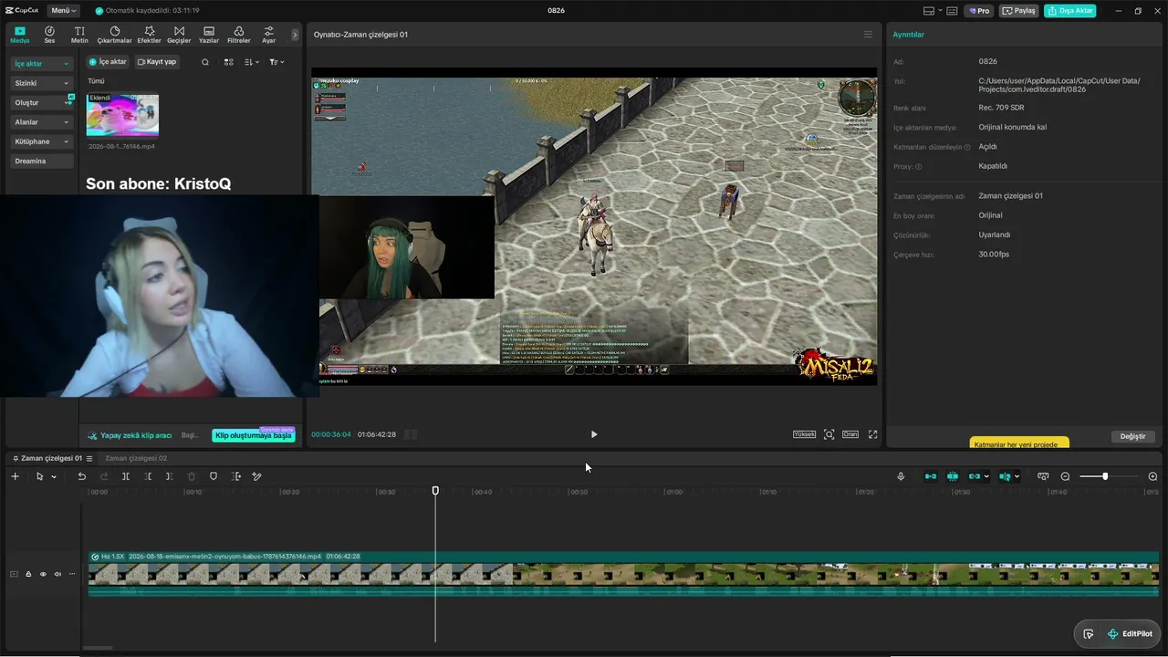Click the Kayıt yap record button
The width and height of the screenshot is (1168, 657).
[157, 62]
